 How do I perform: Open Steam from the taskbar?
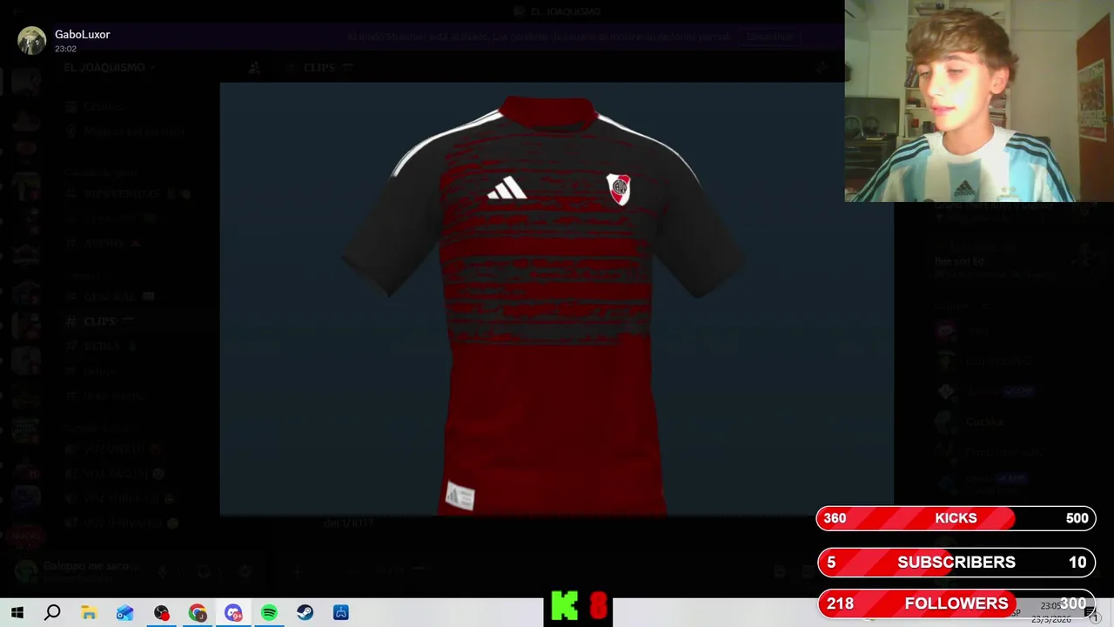[305, 613]
